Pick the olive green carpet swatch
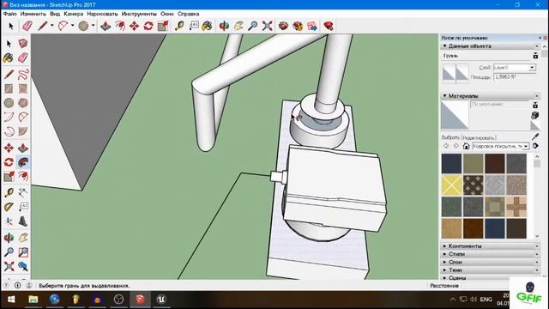 coord(474,164)
